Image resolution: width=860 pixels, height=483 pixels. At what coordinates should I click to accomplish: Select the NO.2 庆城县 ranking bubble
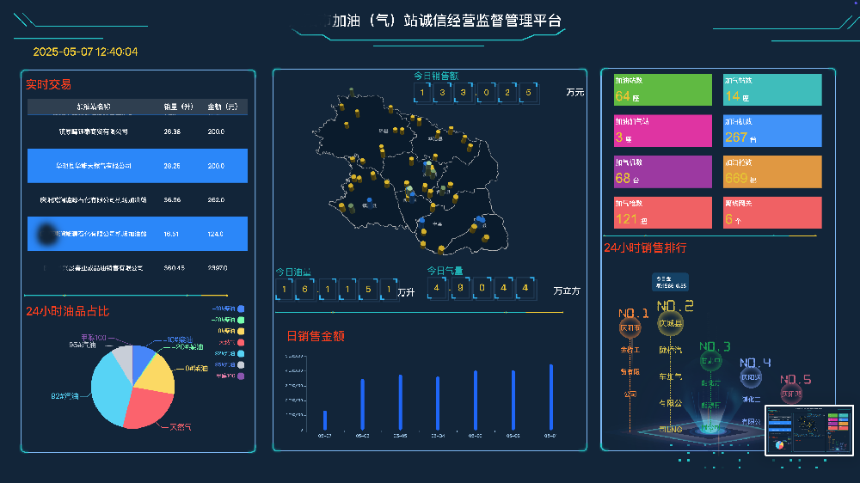click(x=670, y=323)
